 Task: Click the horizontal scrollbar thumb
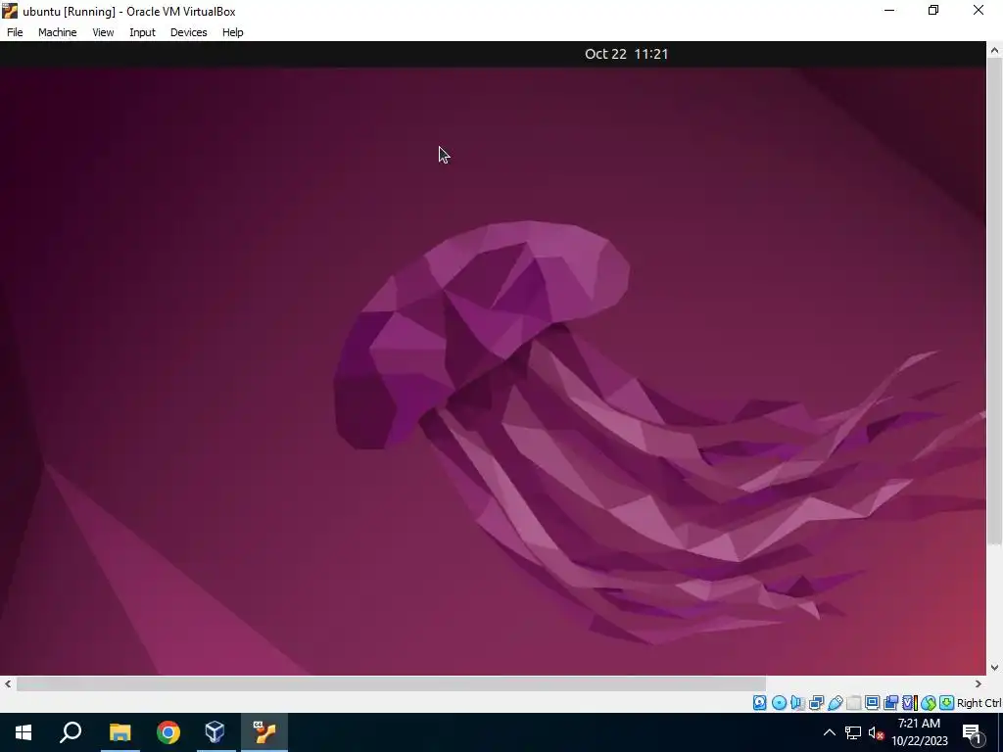tap(391, 683)
